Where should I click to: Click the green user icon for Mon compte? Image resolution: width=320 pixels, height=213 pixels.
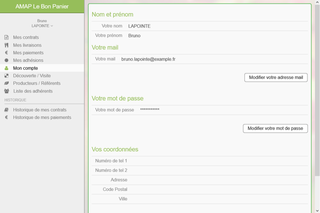(6, 68)
